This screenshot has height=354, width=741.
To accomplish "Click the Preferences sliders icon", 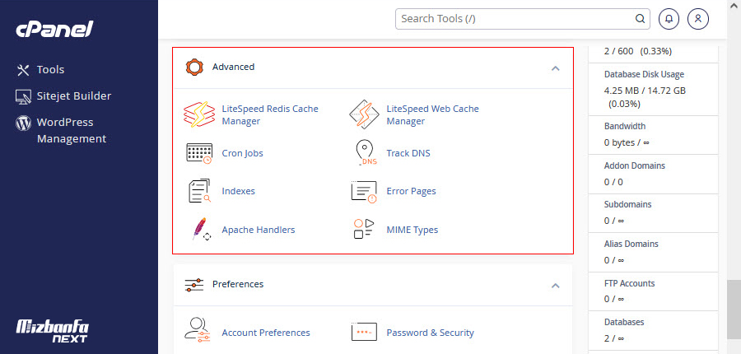I will click(x=193, y=285).
